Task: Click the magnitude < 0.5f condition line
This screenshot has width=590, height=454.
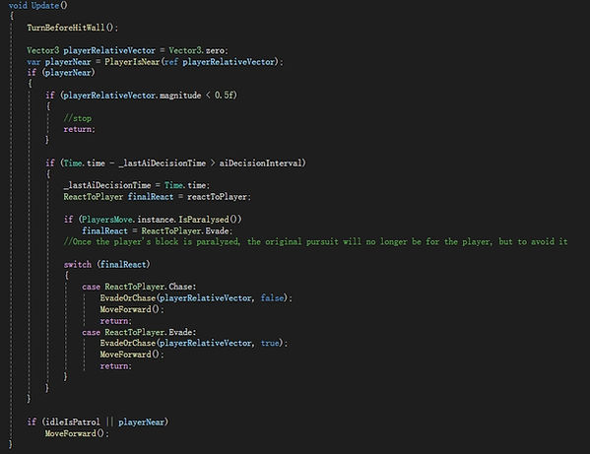Action: click(x=141, y=96)
